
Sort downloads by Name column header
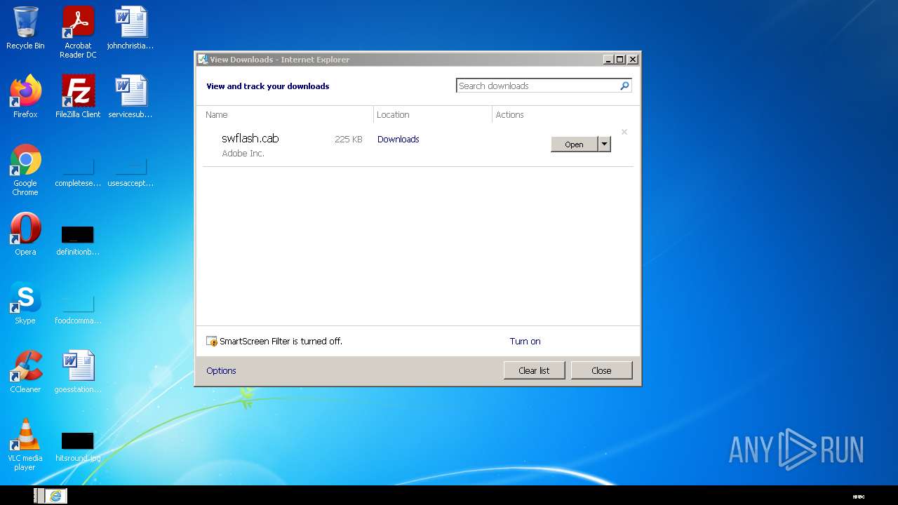(288, 114)
